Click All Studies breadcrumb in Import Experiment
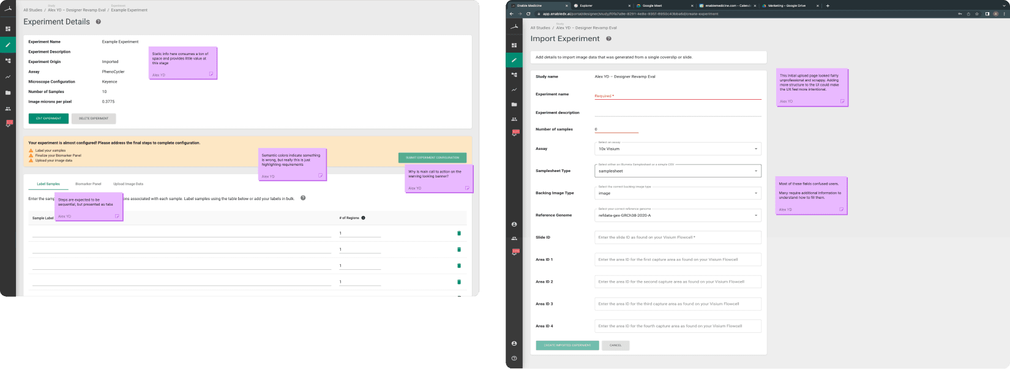 [x=540, y=28]
